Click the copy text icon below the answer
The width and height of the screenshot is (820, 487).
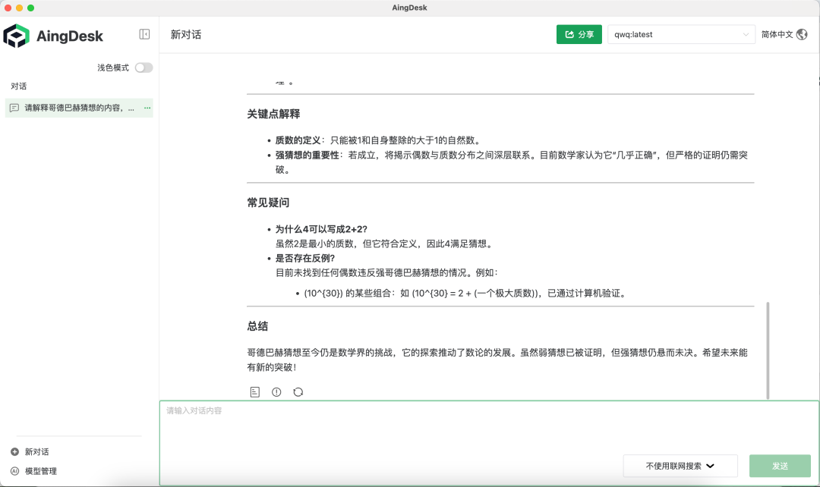pyautogui.click(x=254, y=392)
